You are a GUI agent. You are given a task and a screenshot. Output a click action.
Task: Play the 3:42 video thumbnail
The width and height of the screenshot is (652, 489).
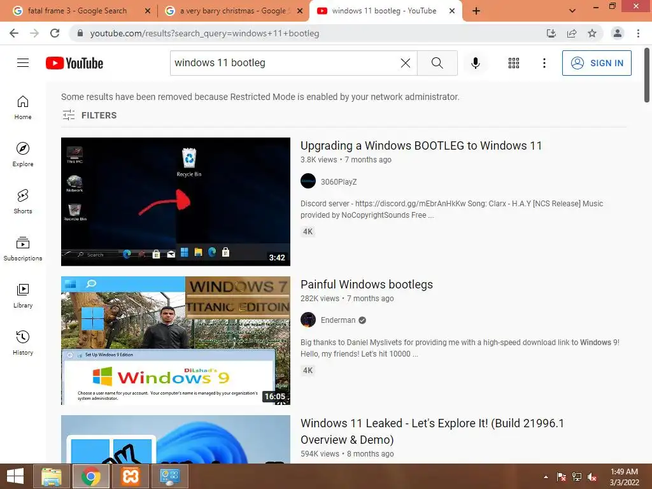(x=176, y=202)
